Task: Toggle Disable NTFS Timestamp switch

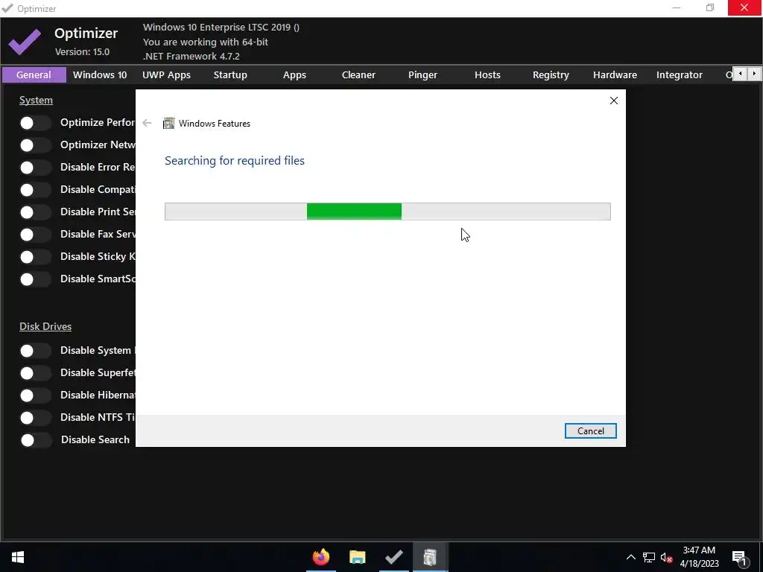Action: [x=35, y=418]
